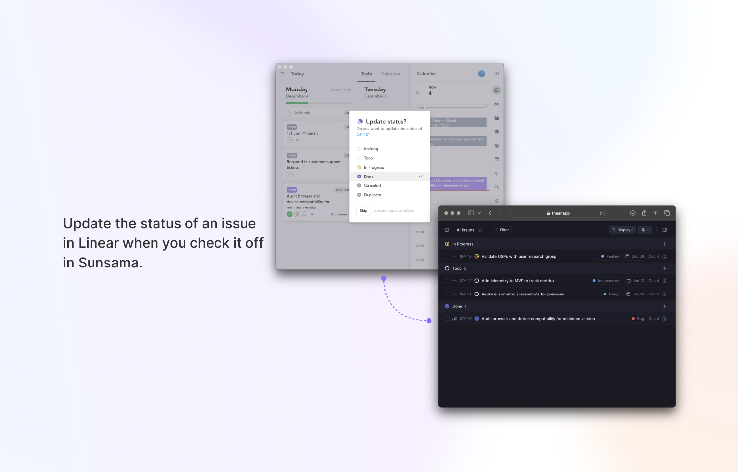Open Gmail integration icon in Sunsama sidebar
The height and width of the screenshot is (472, 738).
(x=497, y=104)
